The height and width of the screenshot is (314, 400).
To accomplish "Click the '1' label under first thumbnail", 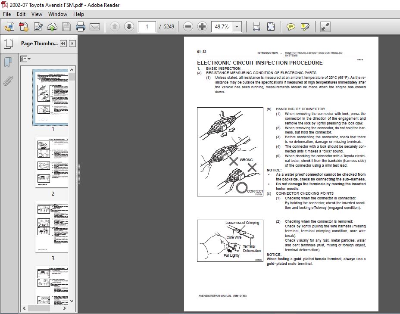I will tap(53, 129).
